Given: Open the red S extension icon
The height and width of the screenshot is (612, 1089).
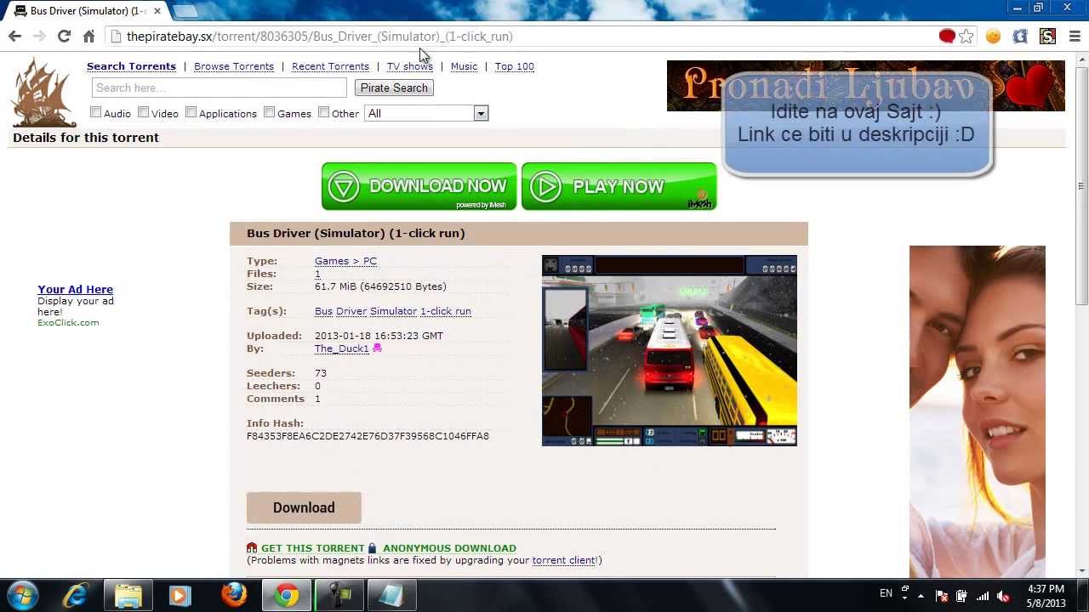Looking at the screenshot, I should coord(1047,37).
